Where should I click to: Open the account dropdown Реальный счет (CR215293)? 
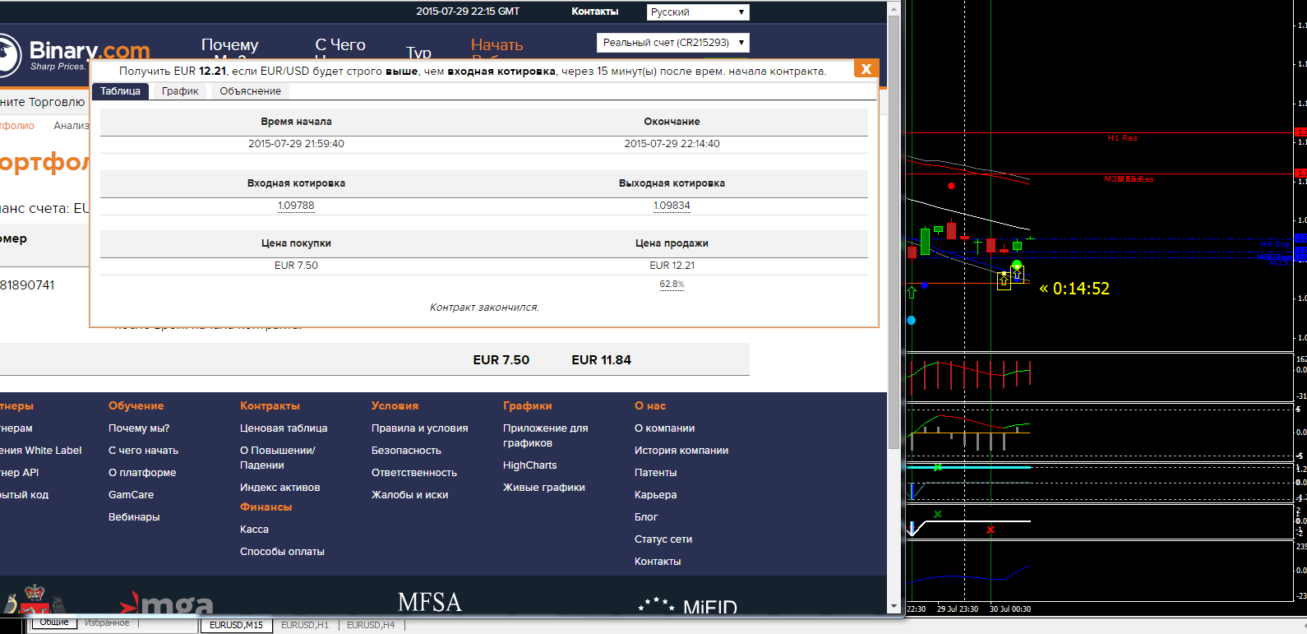(673, 43)
